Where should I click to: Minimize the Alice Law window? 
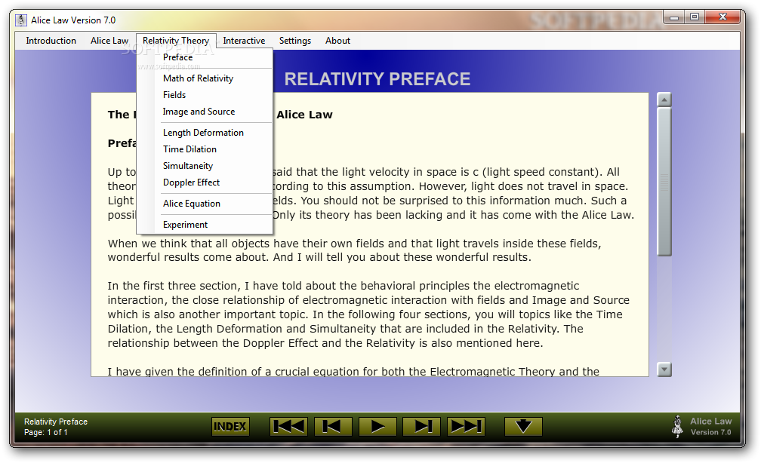[674, 17]
